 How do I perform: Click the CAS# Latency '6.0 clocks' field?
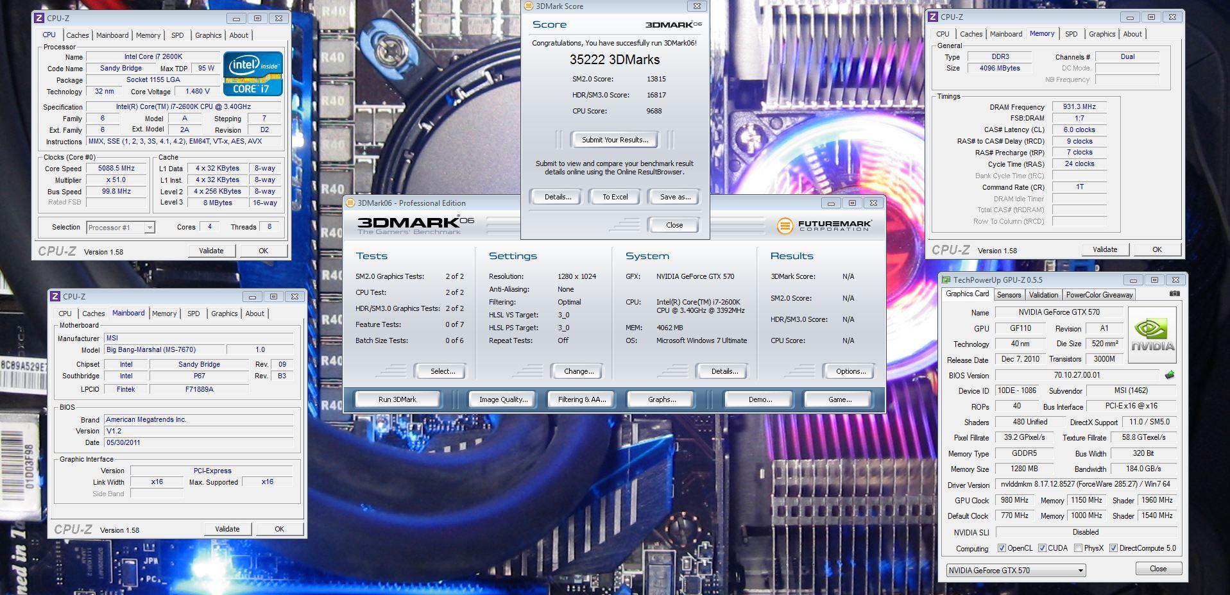point(1079,130)
